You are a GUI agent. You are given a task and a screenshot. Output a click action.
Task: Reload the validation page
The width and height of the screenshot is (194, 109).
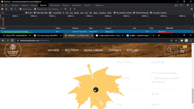click(12, 40)
